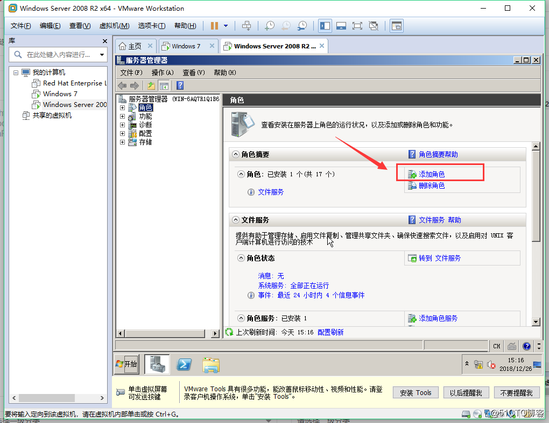Open Windows Explorer from guest taskbar
549x423 pixels.
[x=211, y=365]
